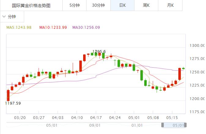Click the 05/15 date axis label
206x134 pixels.
point(172,117)
